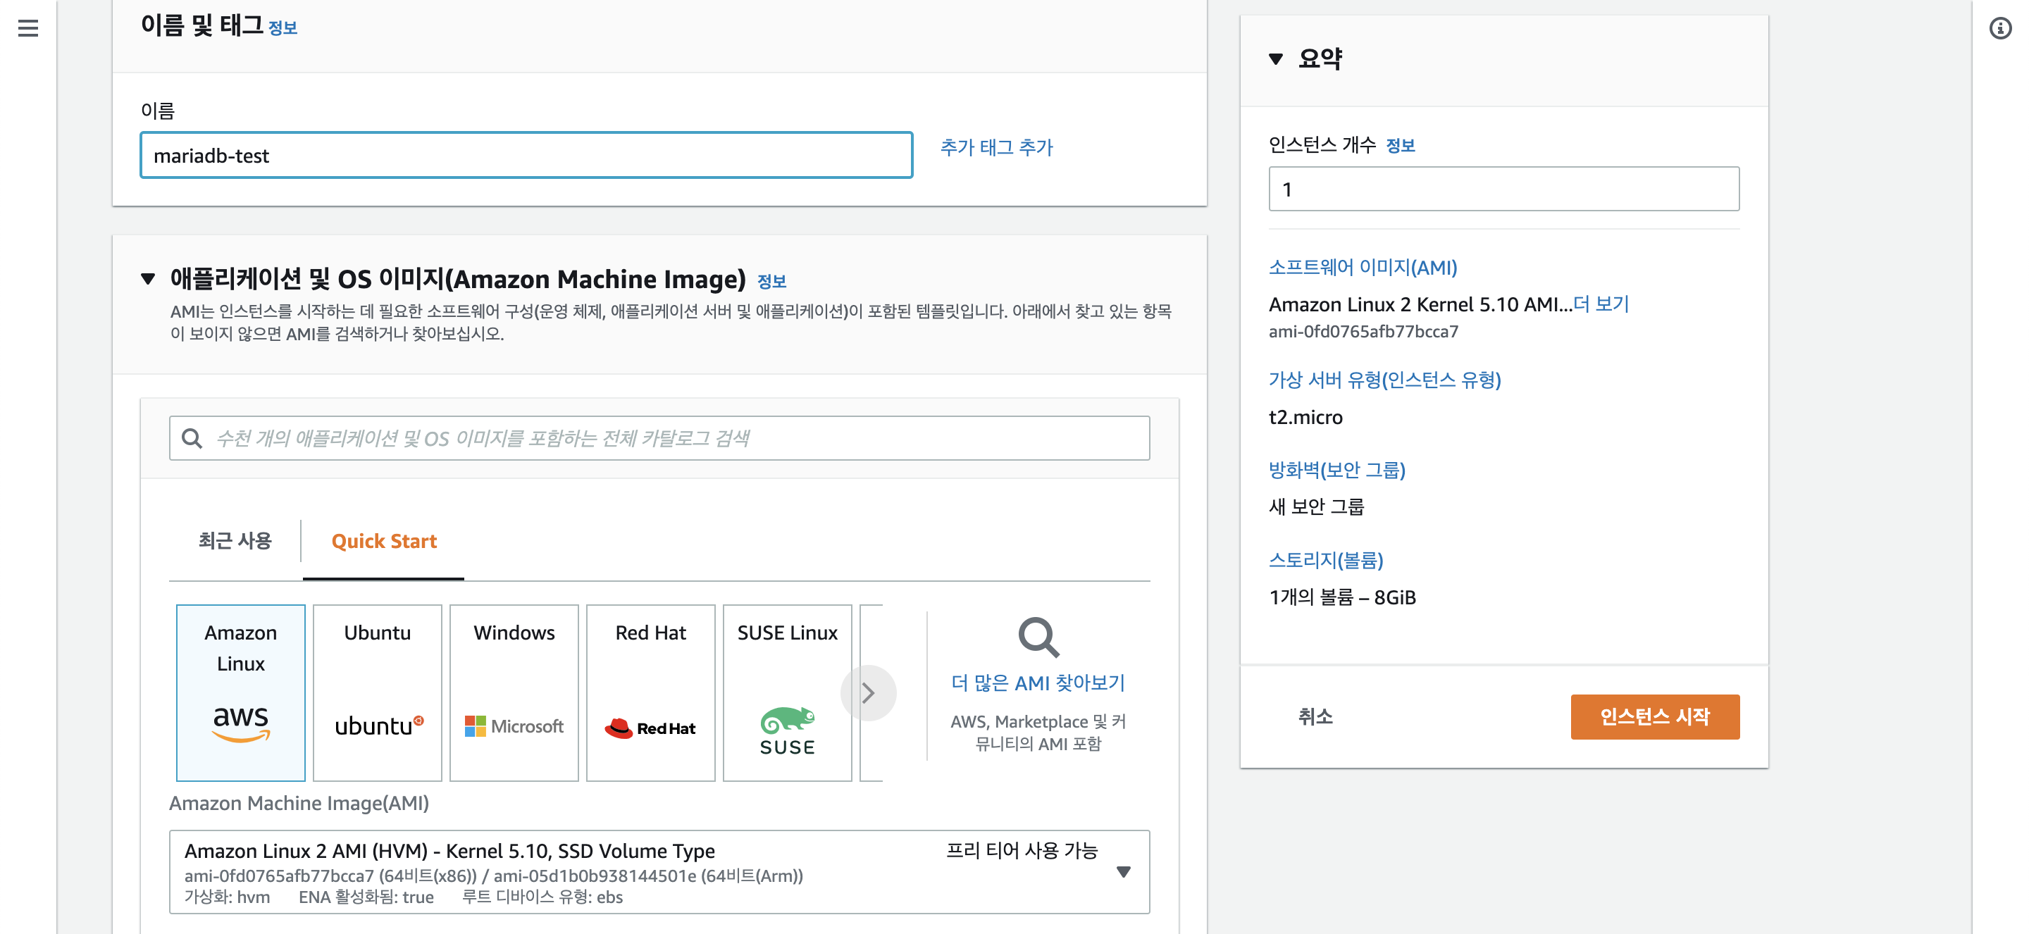Click the 추가 태그 추가 link

tap(996, 147)
